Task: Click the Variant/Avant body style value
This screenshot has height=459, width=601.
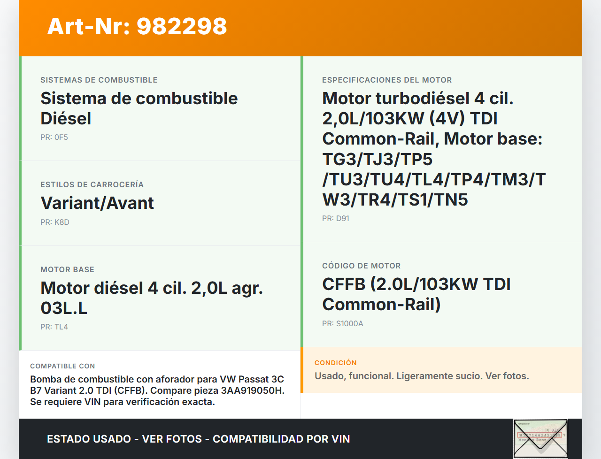Action: click(97, 203)
